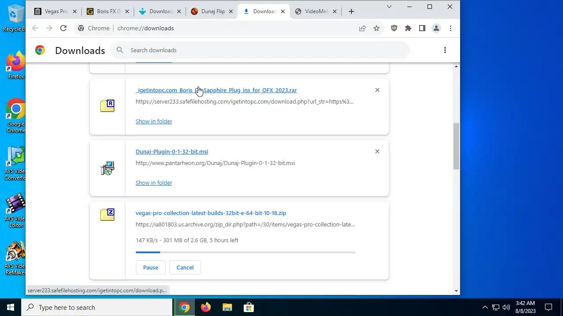Screen dimensions: 563x316
Task: Bookmark this tab with star icon
Action: pos(377,28)
